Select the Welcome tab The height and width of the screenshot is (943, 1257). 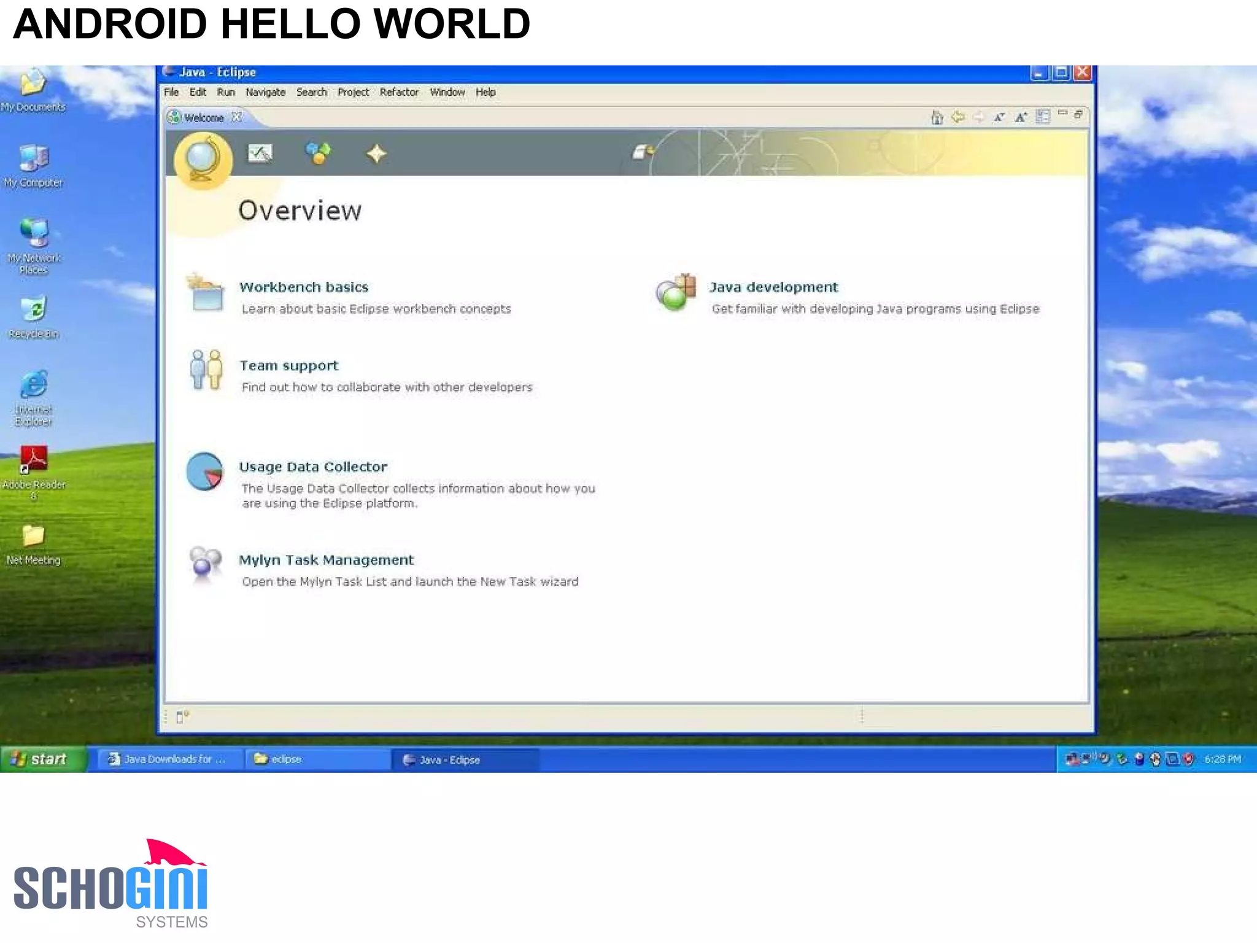(204, 117)
